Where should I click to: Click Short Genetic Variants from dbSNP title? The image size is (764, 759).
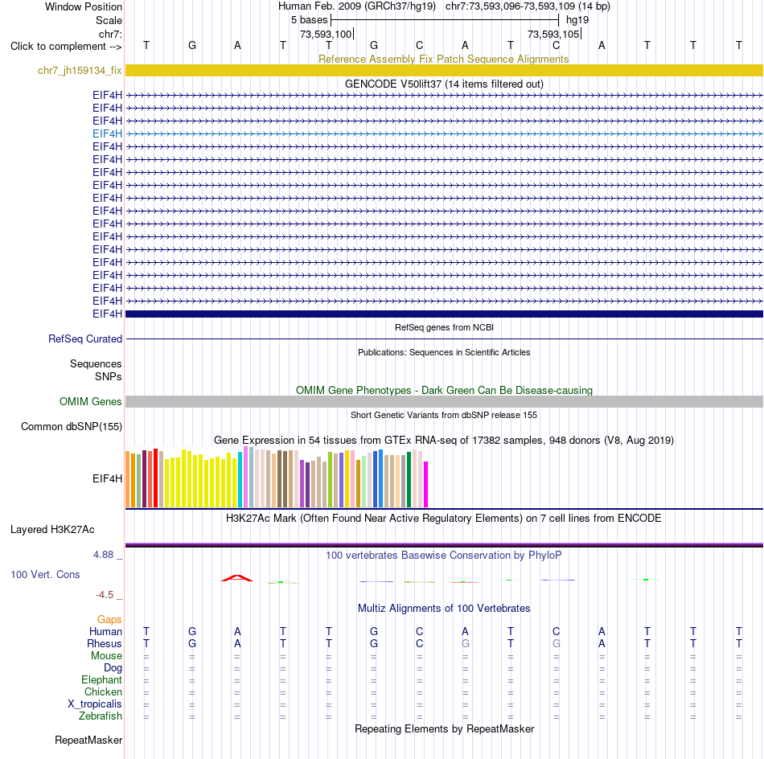pyautogui.click(x=444, y=415)
